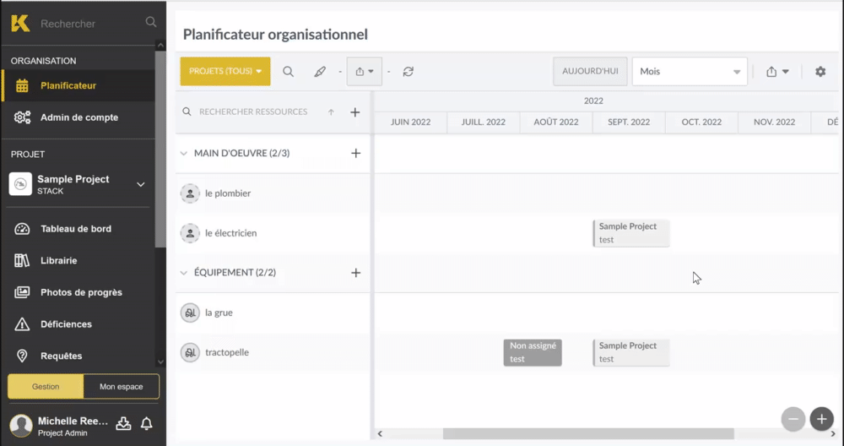
Task: Select the la grue row
Action: click(x=273, y=313)
